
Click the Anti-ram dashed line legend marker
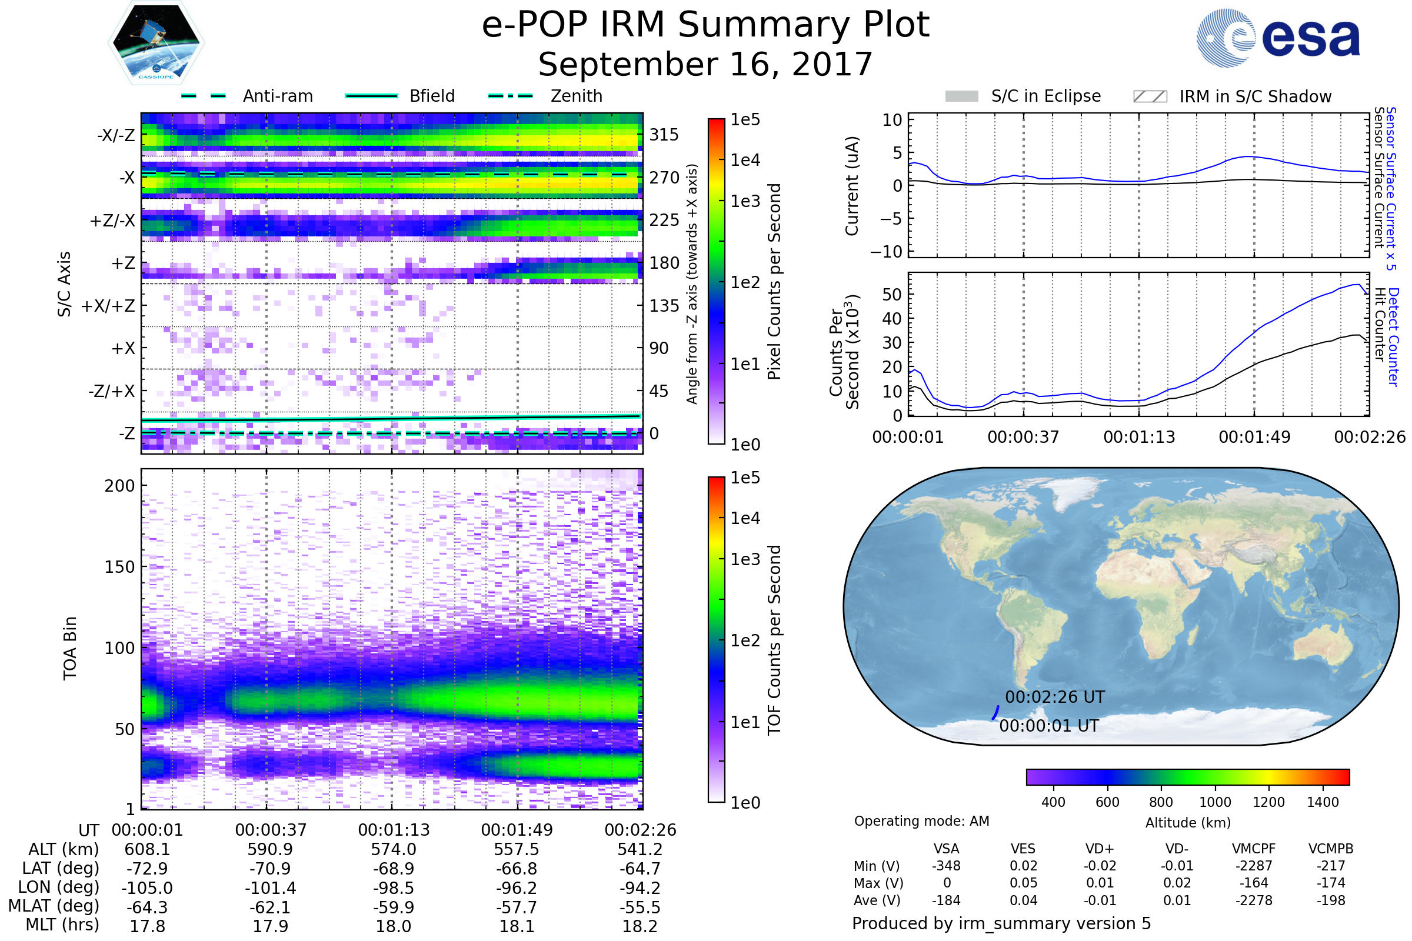[204, 96]
